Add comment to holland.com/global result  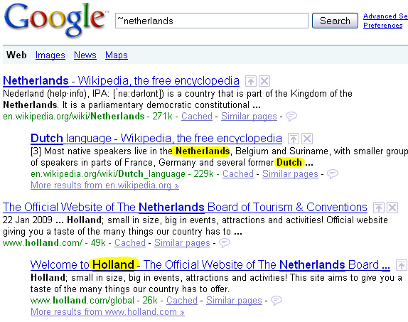point(277,301)
